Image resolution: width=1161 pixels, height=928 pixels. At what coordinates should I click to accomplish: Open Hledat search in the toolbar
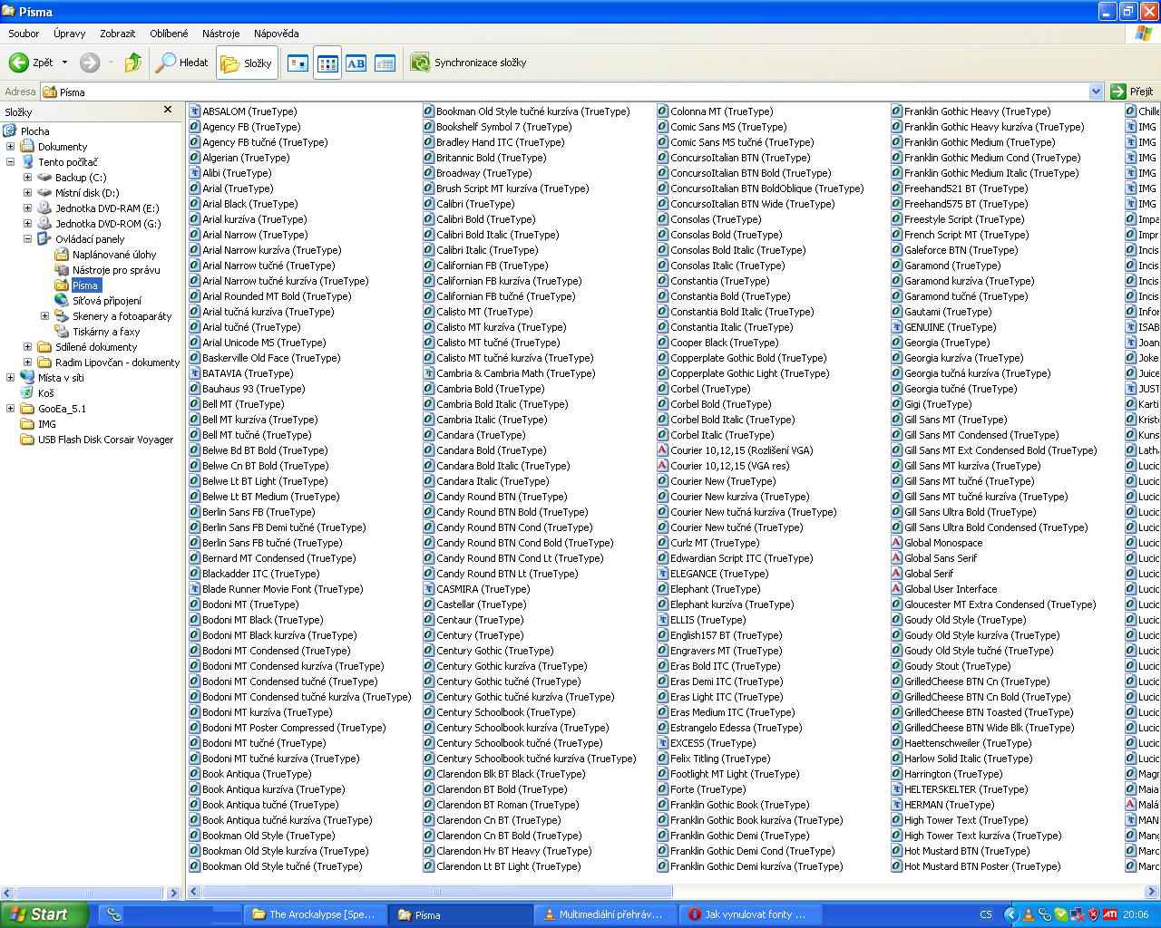point(182,63)
